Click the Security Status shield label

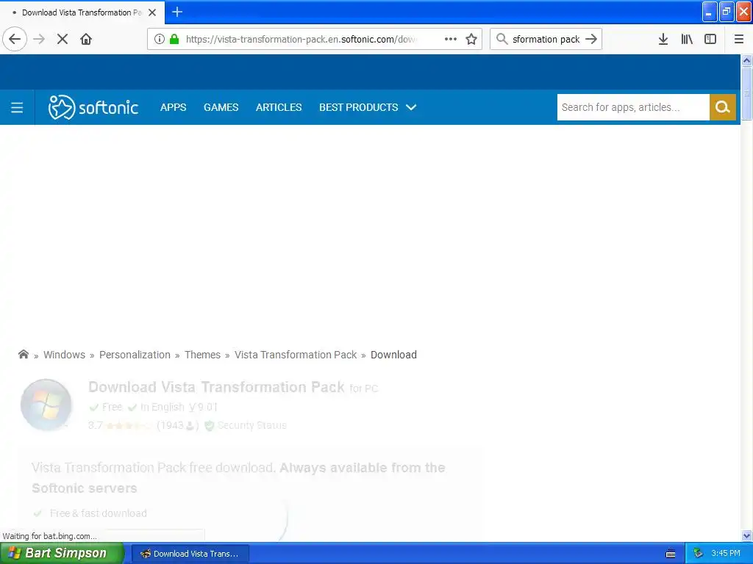point(246,425)
